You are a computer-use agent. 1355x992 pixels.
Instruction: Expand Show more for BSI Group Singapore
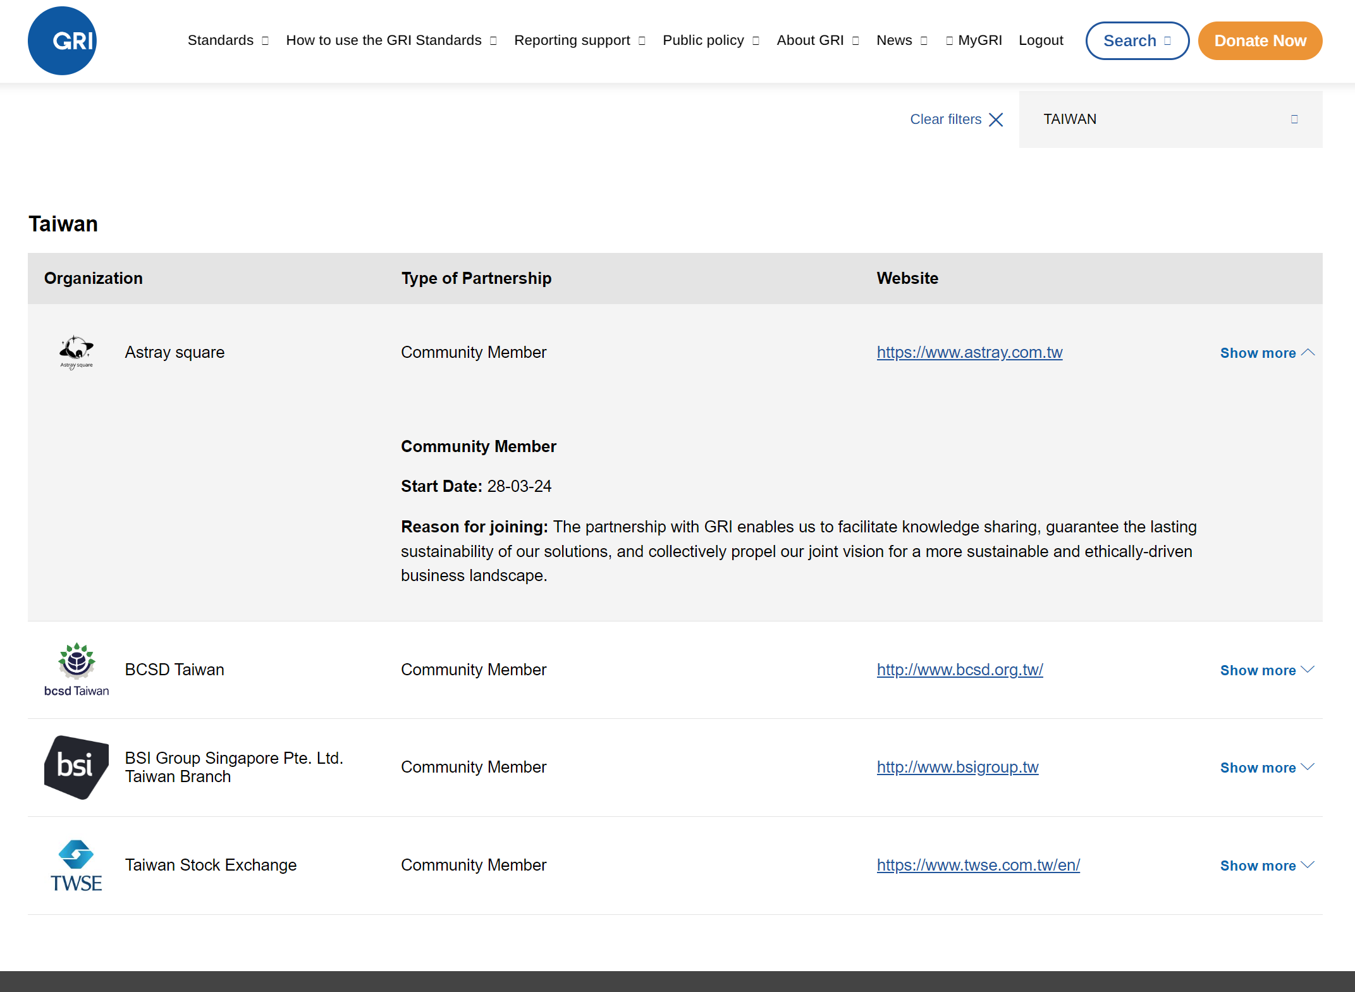coord(1267,768)
